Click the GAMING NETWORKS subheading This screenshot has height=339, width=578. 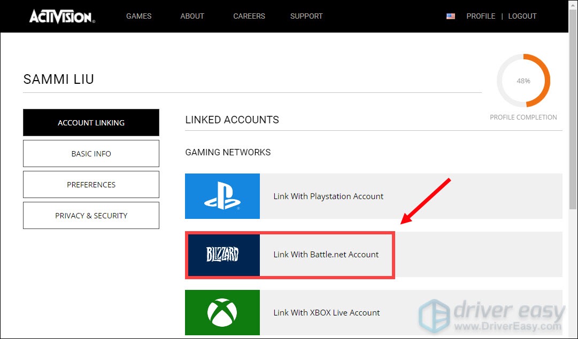click(x=228, y=152)
